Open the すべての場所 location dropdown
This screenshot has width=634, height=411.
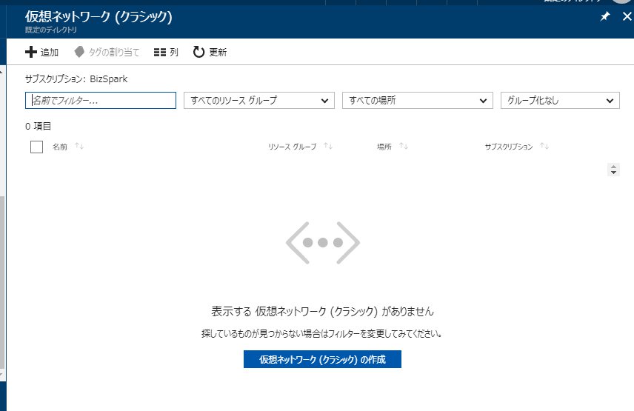pos(417,101)
